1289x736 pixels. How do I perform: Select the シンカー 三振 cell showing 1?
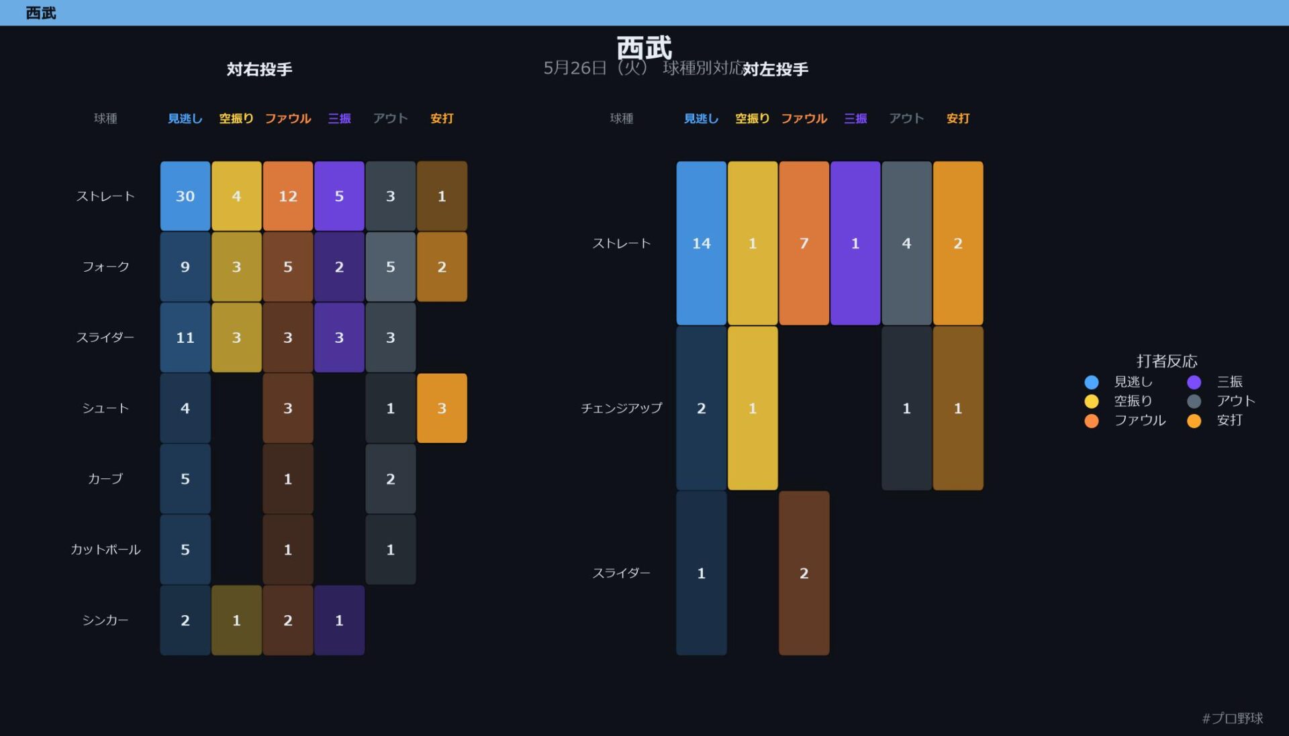[339, 620]
